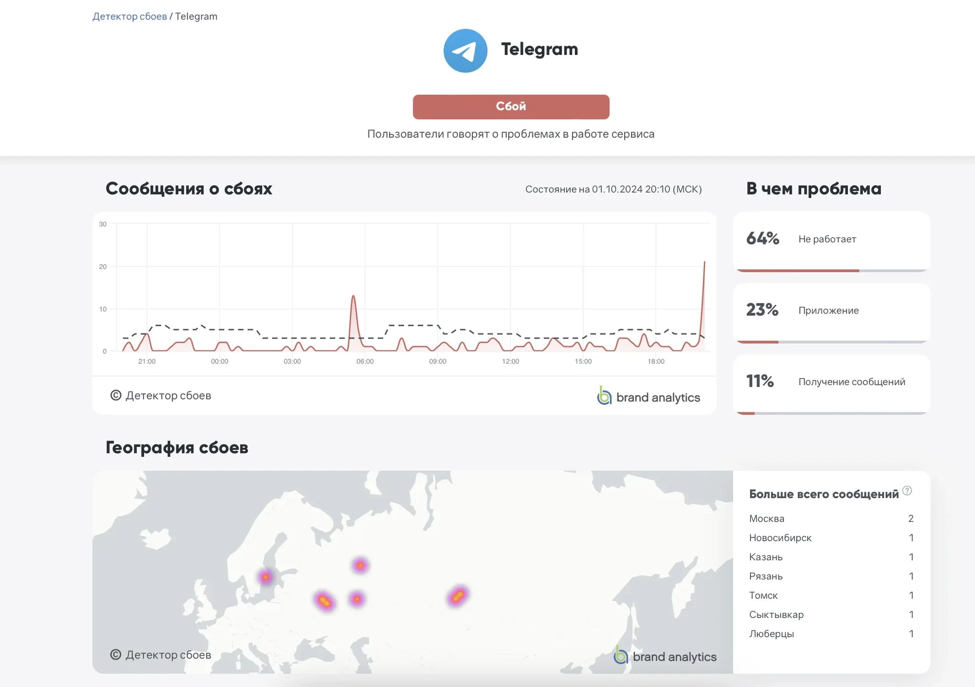The width and height of the screenshot is (975, 687).
Task: Click the latest peak at chart's end
Action: pos(704,263)
